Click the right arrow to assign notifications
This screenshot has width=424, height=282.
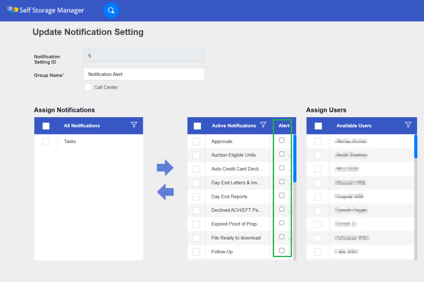165,167
